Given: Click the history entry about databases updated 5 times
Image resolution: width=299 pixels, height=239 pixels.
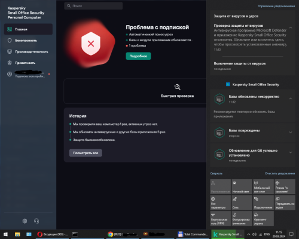Looking at the screenshot, I should [119, 132].
